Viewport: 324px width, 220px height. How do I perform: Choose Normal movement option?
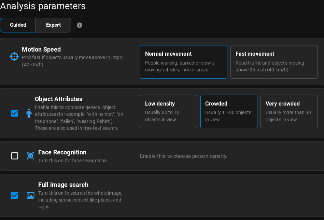183,62
